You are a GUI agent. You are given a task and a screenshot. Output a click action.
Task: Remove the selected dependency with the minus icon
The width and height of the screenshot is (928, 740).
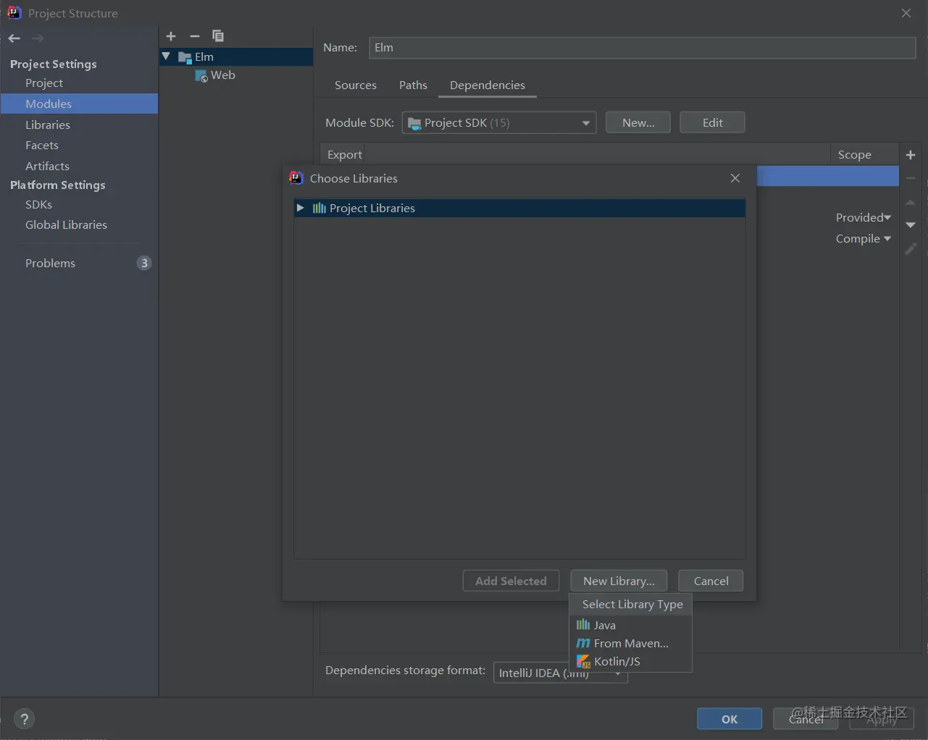coord(911,178)
